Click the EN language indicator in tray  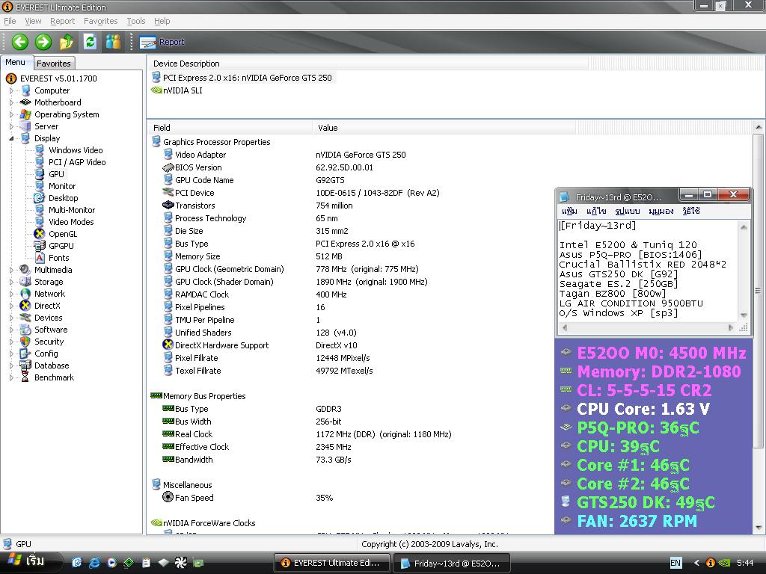tap(675, 563)
